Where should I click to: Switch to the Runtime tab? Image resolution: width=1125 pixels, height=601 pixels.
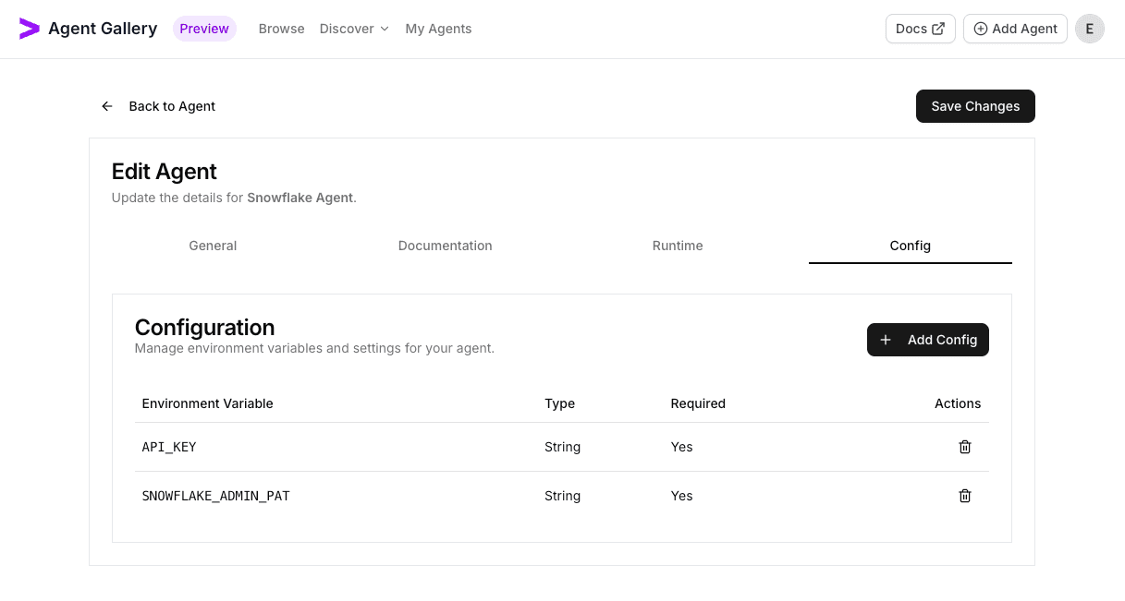[x=678, y=246]
